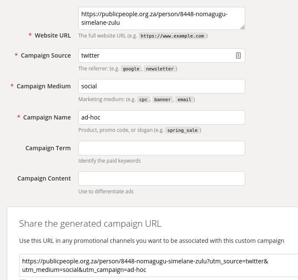Click the Campaign Source label
This screenshot has height=280, width=298.
coord(46,55)
